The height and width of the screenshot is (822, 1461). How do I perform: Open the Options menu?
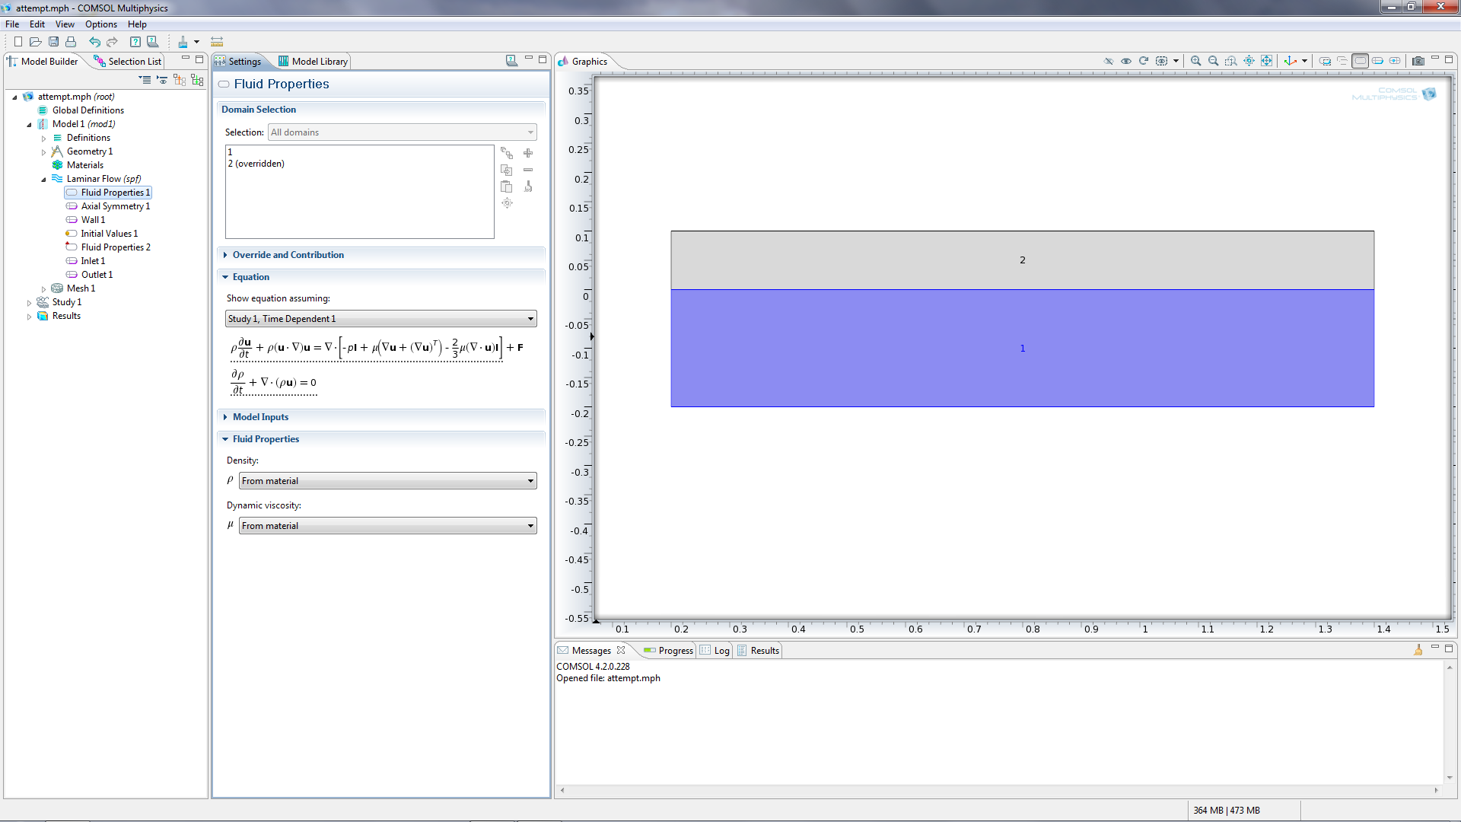pos(100,24)
